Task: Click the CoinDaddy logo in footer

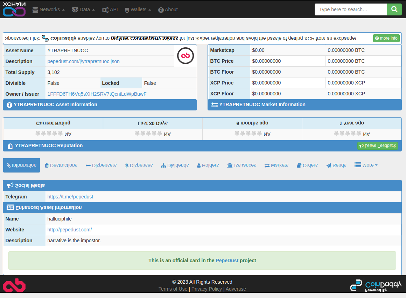Action: [x=376, y=285]
